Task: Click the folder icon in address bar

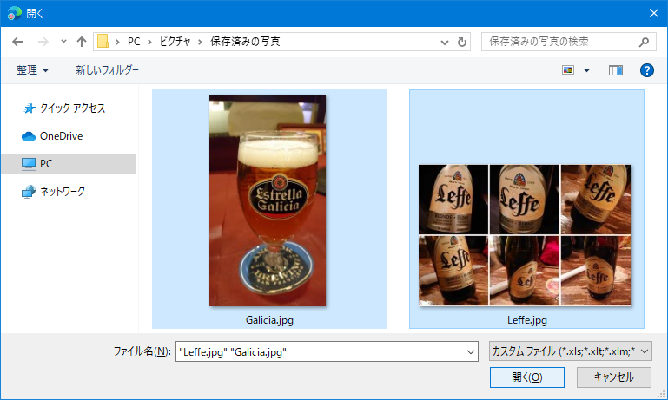Action: tap(103, 42)
